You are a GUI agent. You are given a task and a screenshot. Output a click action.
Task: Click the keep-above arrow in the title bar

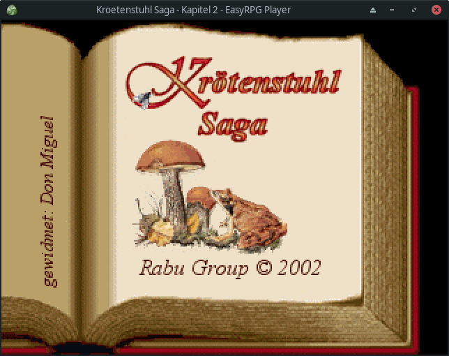click(x=373, y=10)
